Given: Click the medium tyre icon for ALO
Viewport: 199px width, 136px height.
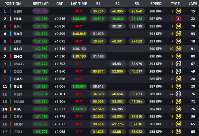Looking at the screenshot, I should pos(179,49).
